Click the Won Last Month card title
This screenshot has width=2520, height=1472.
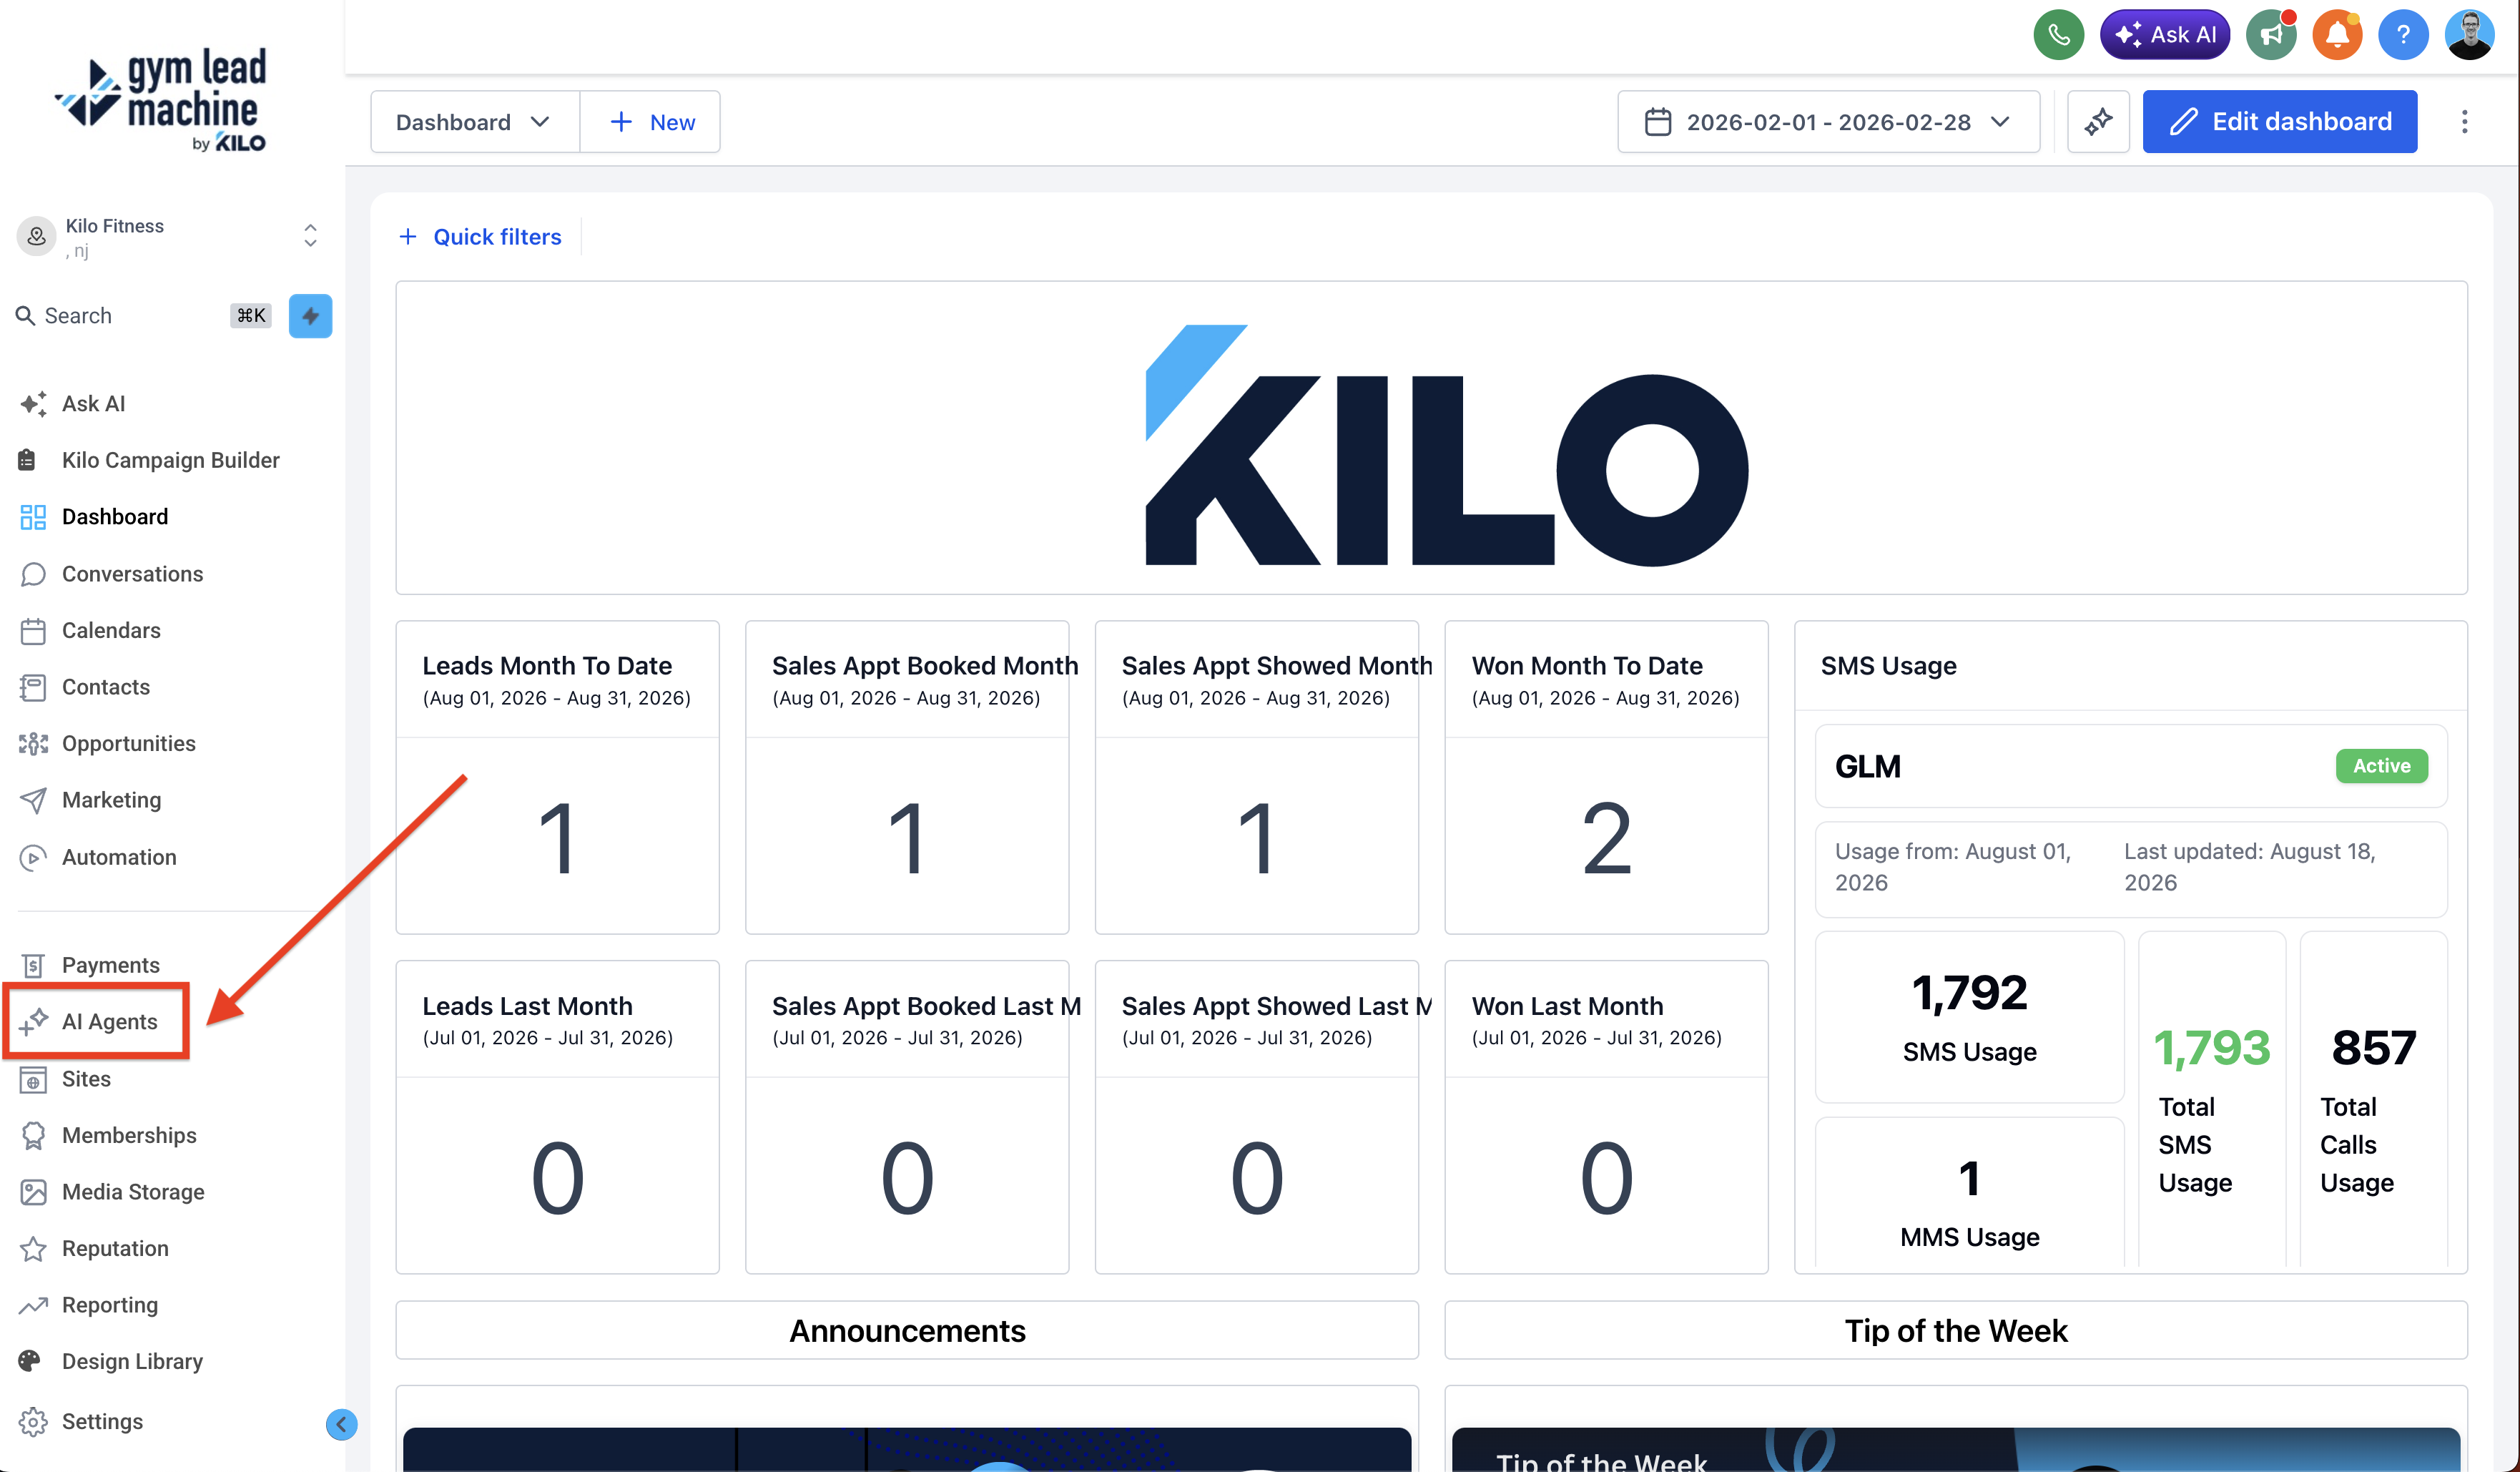(1567, 1006)
